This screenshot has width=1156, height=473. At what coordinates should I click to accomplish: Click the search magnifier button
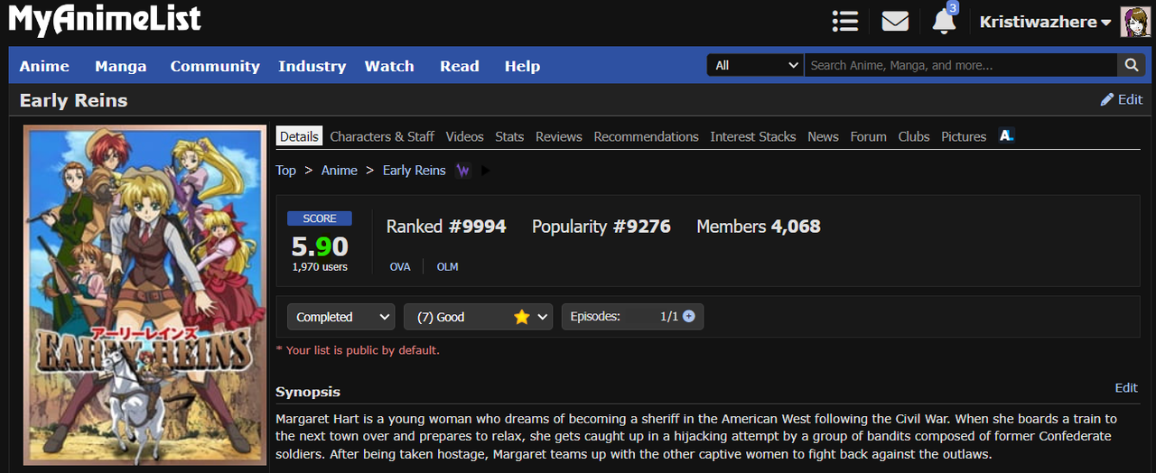tap(1131, 65)
